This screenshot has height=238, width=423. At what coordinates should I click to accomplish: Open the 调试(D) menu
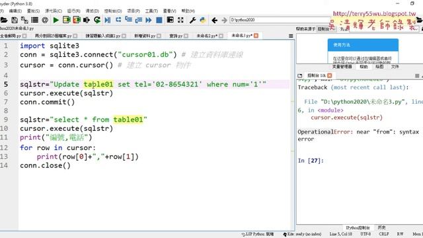tap(93, 11)
